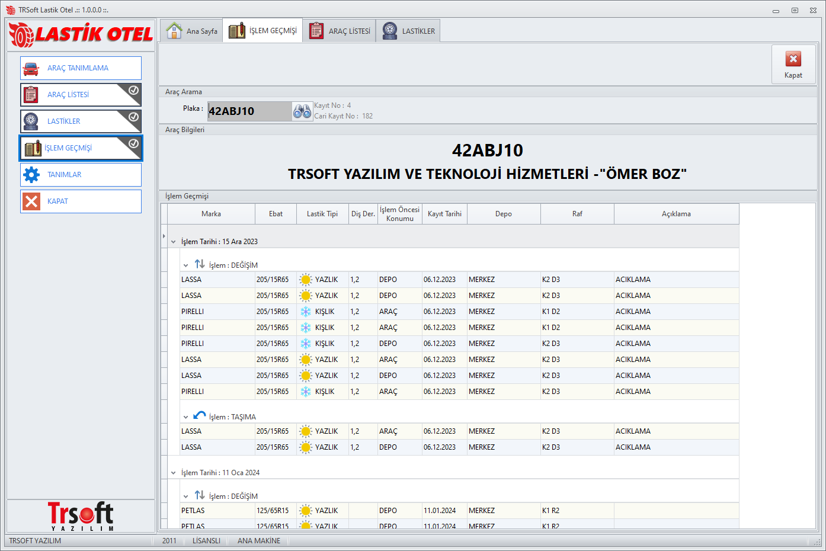Sort by Kayıt Tarihi column header

click(x=444, y=214)
